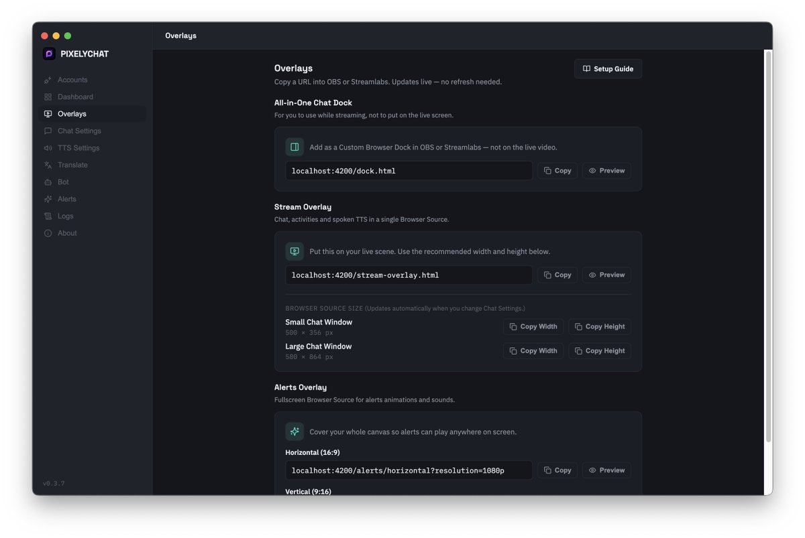
Task: Click the stream-overlay.html URL field
Action: click(409, 275)
